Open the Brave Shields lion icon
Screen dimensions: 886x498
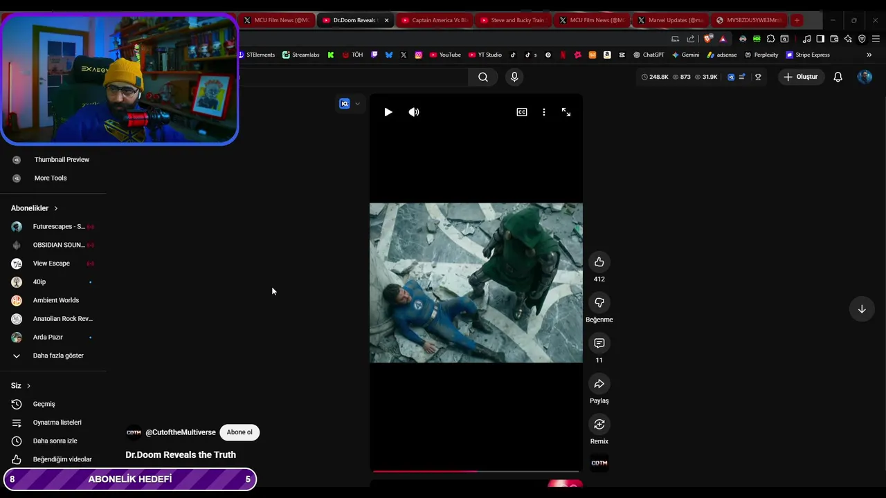click(707, 39)
